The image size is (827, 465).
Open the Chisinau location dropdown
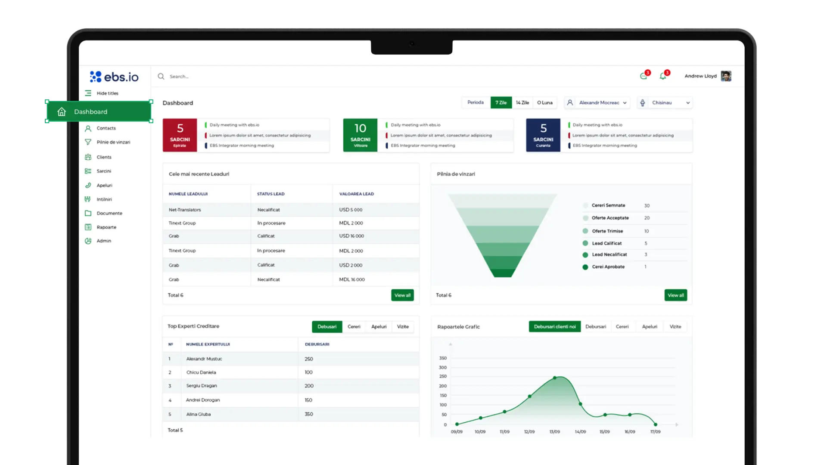[665, 102]
